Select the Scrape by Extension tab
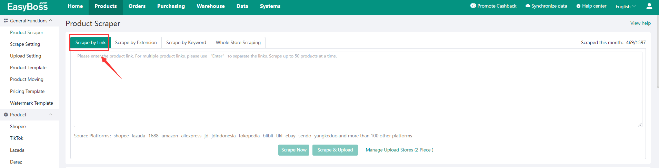 click(x=136, y=42)
